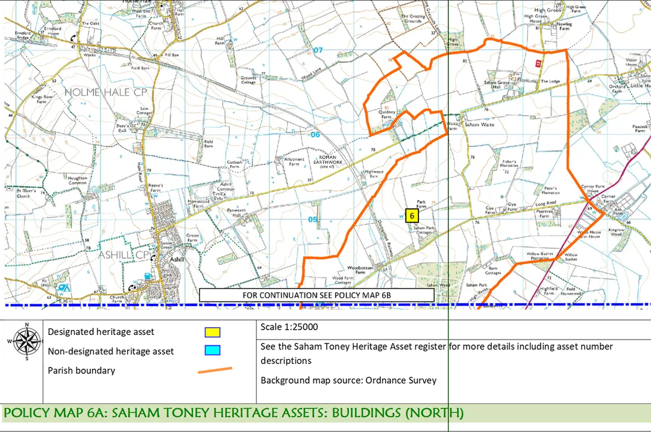Click the grid number 05 label
This screenshot has width=651, height=432.
click(313, 219)
